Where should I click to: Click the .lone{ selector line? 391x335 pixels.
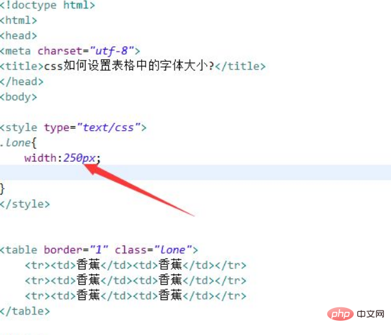[18, 143]
